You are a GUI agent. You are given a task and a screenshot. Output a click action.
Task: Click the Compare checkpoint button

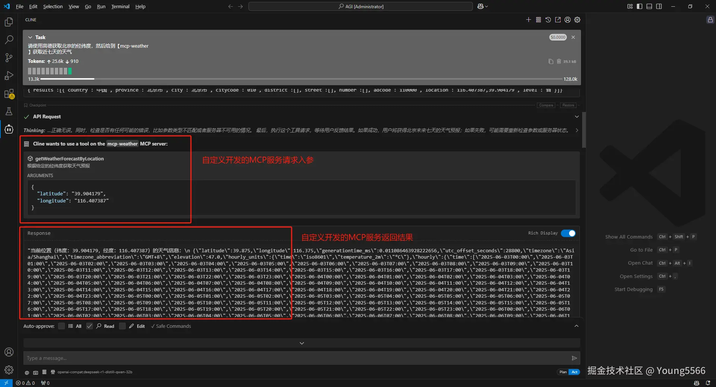546,105
